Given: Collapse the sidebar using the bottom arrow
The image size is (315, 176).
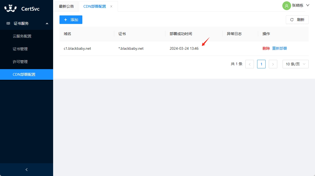Looking at the screenshot, I should (x=26, y=169).
